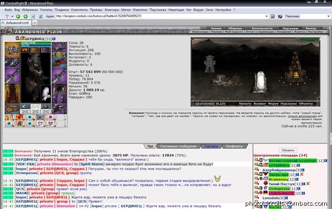
Task: Switch to the Торговля chat tab
Action: pyautogui.click(x=211, y=146)
